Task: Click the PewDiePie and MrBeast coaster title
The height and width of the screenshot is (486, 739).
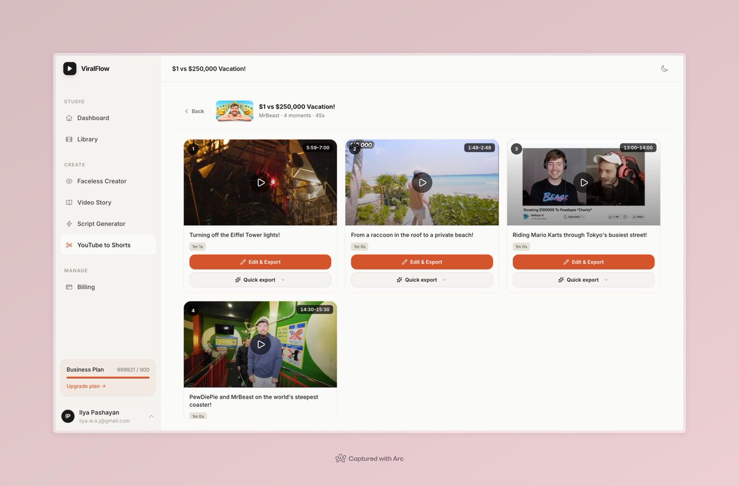Action: (253, 401)
